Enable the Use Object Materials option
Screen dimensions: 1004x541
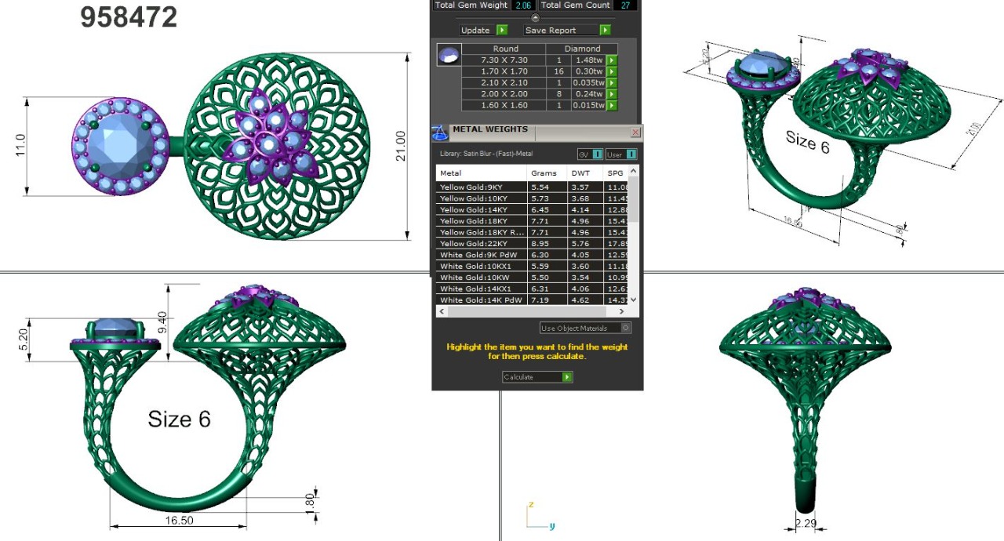(625, 329)
